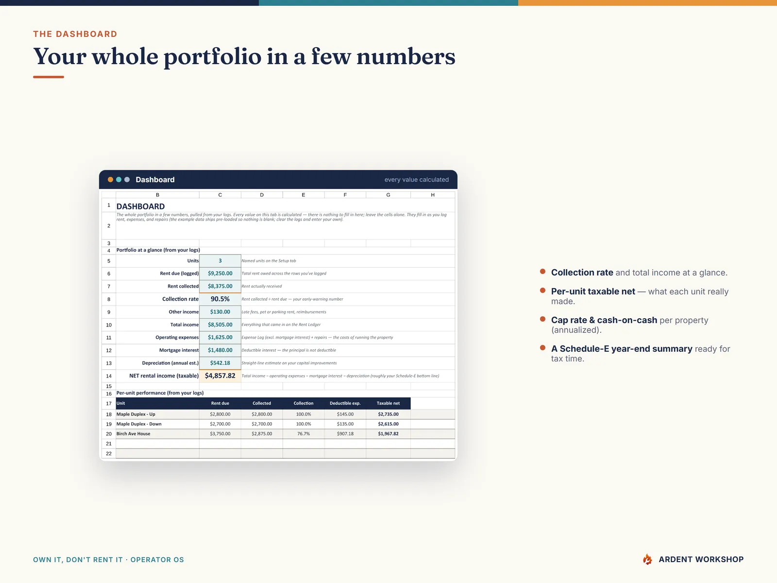Image resolution: width=777 pixels, height=583 pixels.
Task: Click the 'THE DASHBOARD' eyebrow label
Action: pyautogui.click(x=75, y=34)
